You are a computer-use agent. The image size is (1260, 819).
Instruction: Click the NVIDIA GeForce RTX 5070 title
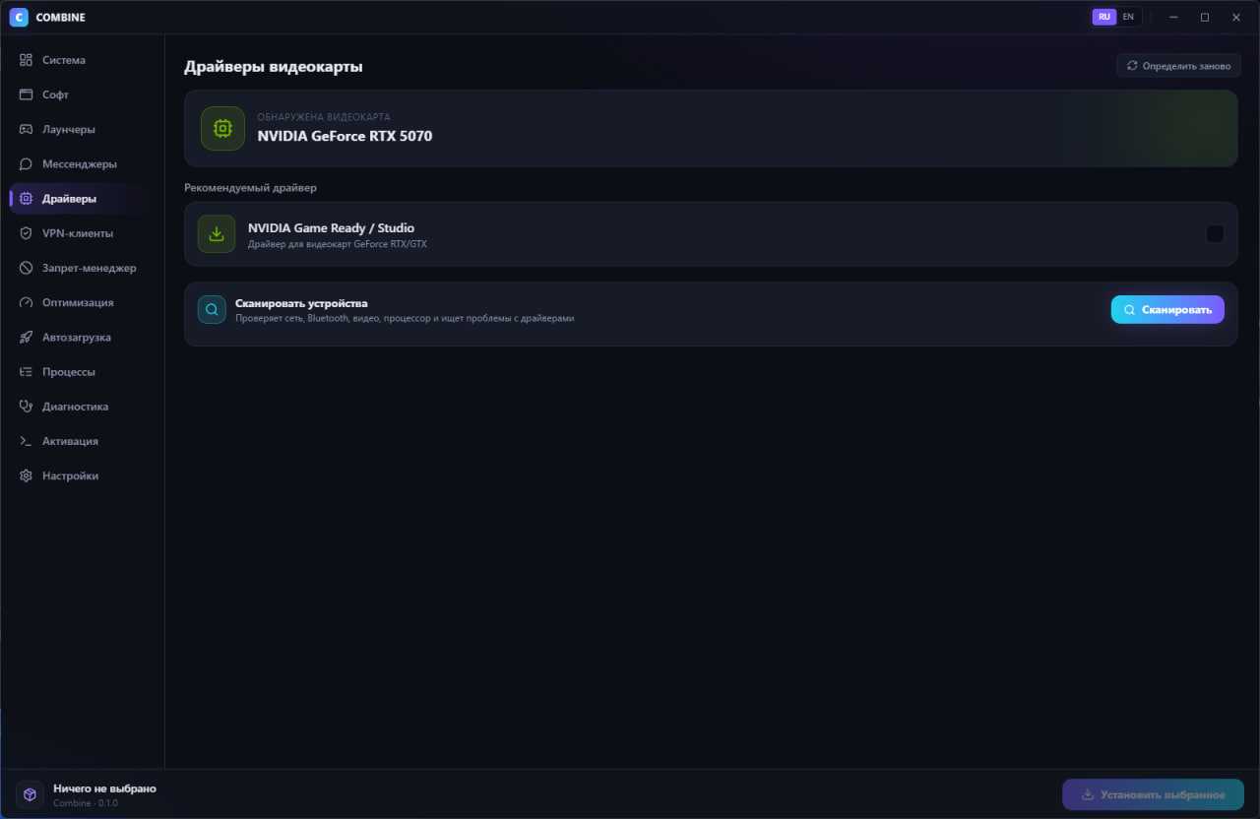(345, 136)
